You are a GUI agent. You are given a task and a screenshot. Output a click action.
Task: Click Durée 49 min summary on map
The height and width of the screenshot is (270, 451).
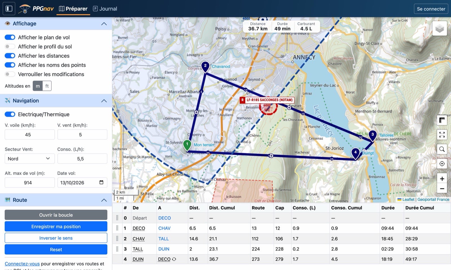coord(282,26)
